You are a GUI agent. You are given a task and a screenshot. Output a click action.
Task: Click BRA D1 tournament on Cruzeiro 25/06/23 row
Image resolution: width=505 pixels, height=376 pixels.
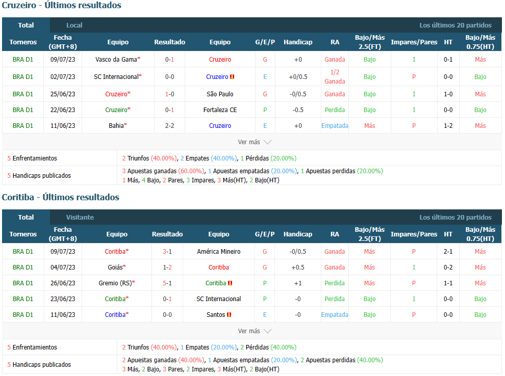pyautogui.click(x=23, y=94)
